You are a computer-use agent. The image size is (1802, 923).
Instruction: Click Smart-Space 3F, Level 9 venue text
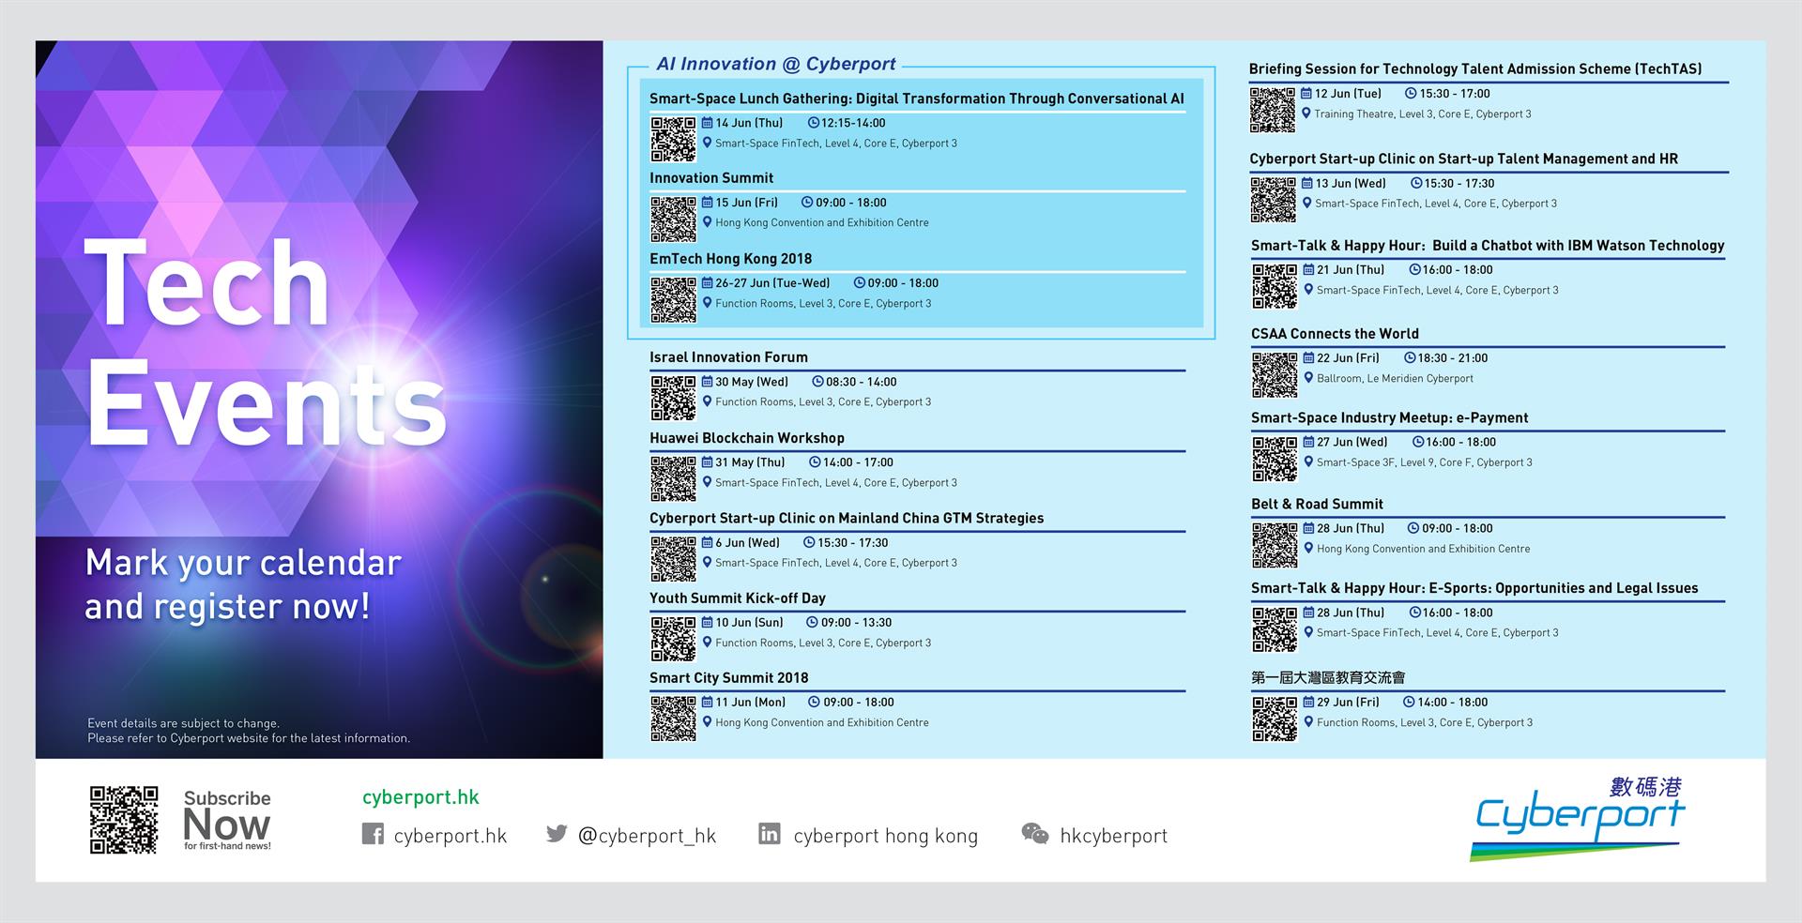pos(1424,462)
